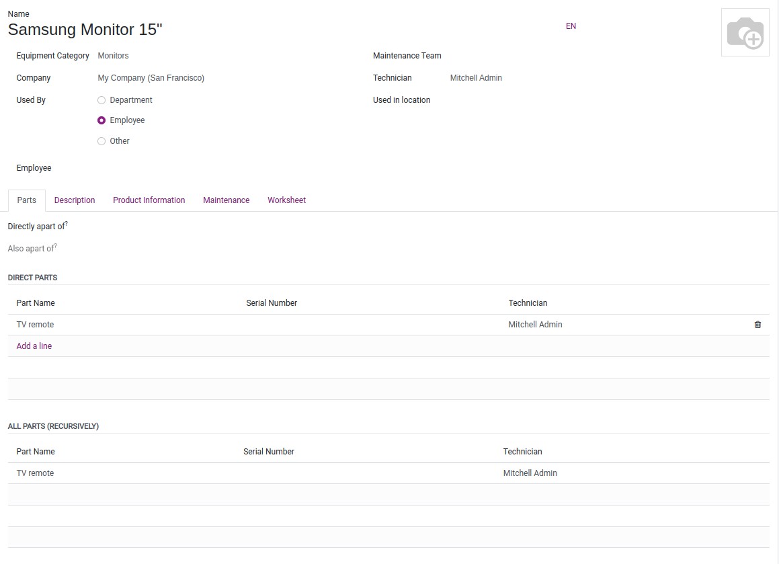Click Mitchell Admin under All Parts (Recursively)
The image size is (779, 564).
(x=530, y=473)
